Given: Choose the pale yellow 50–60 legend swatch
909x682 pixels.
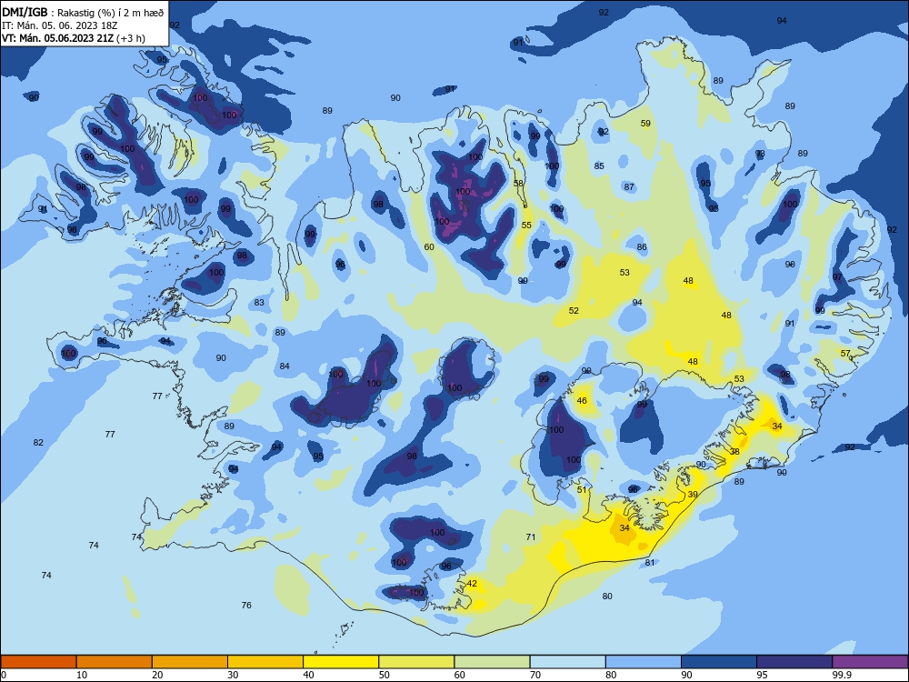Looking at the screenshot, I should 416,662.
